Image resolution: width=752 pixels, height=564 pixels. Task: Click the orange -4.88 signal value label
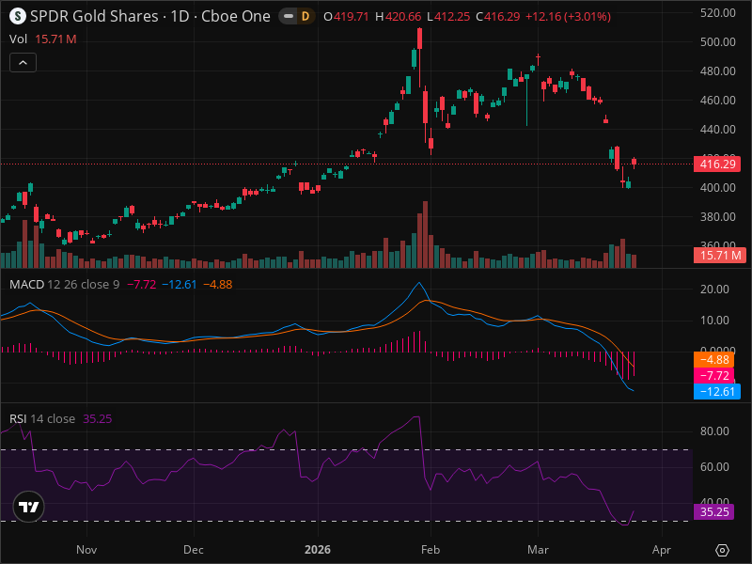(714, 360)
